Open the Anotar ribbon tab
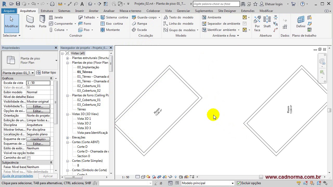This screenshot has width=333, height=187. pyautogui.click(x=94, y=11)
